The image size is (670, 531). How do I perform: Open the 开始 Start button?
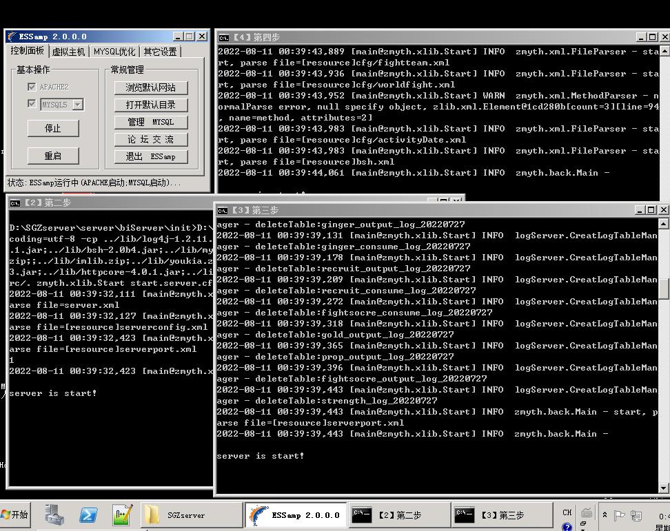14,514
